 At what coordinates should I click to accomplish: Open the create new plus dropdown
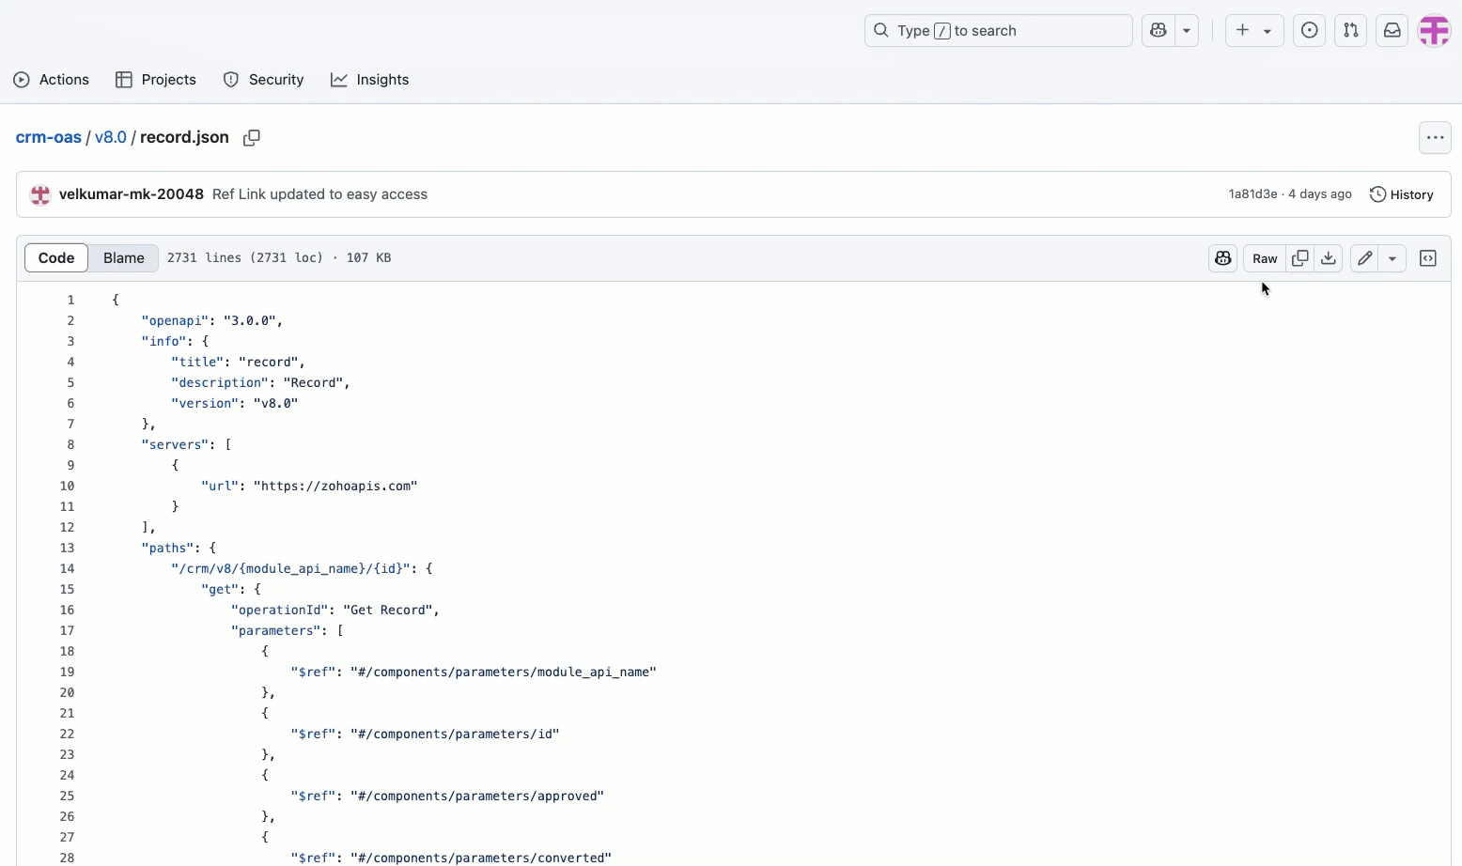tap(1253, 31)
